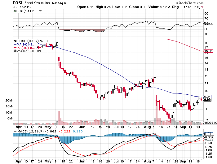
Task: Select the August volume spike bar
Action: click(x=156, y=112)
